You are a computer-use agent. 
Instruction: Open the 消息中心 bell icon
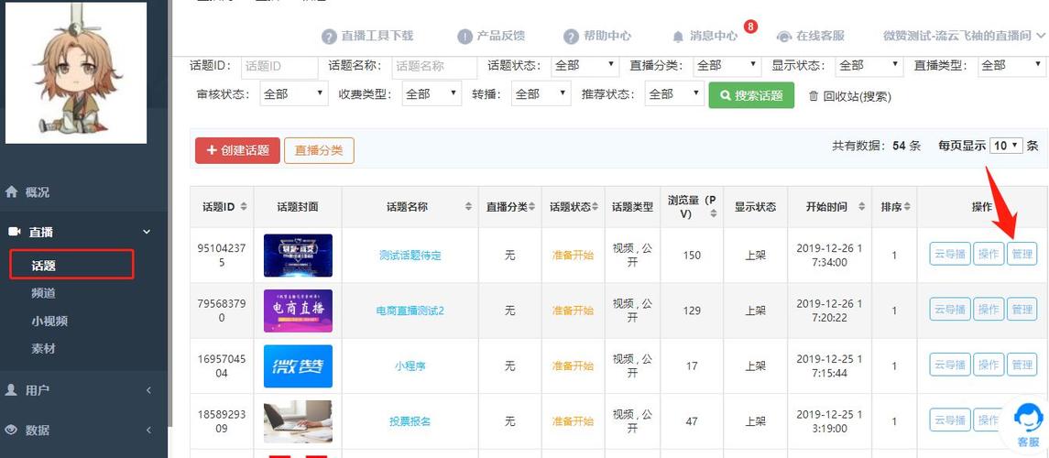coord(678,36)
